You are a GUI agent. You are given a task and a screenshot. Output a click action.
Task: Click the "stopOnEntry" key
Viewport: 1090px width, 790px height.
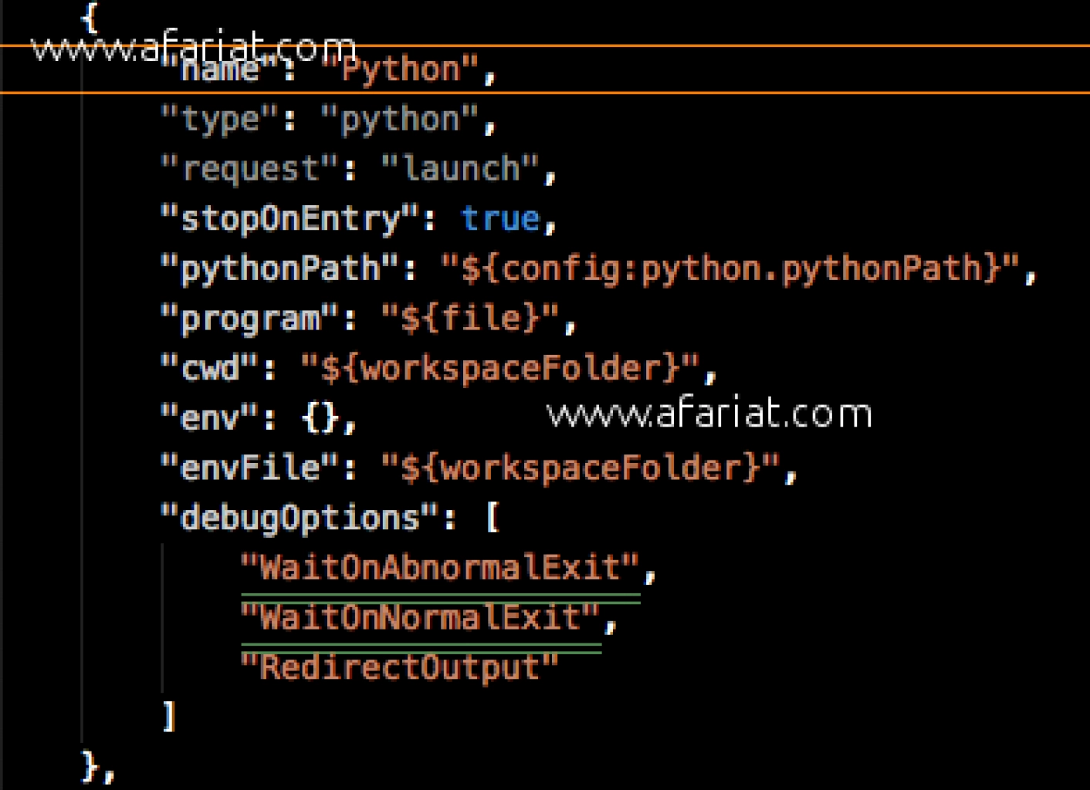point(289,219)
